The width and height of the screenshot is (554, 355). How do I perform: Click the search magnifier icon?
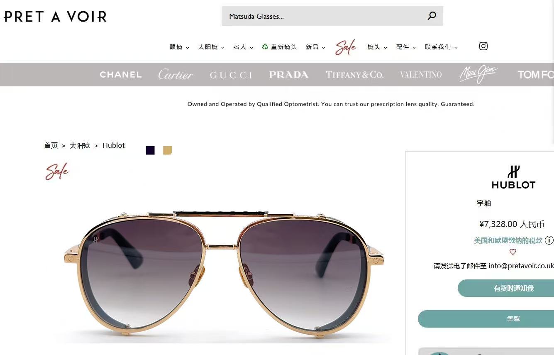[x=432, y=16]
